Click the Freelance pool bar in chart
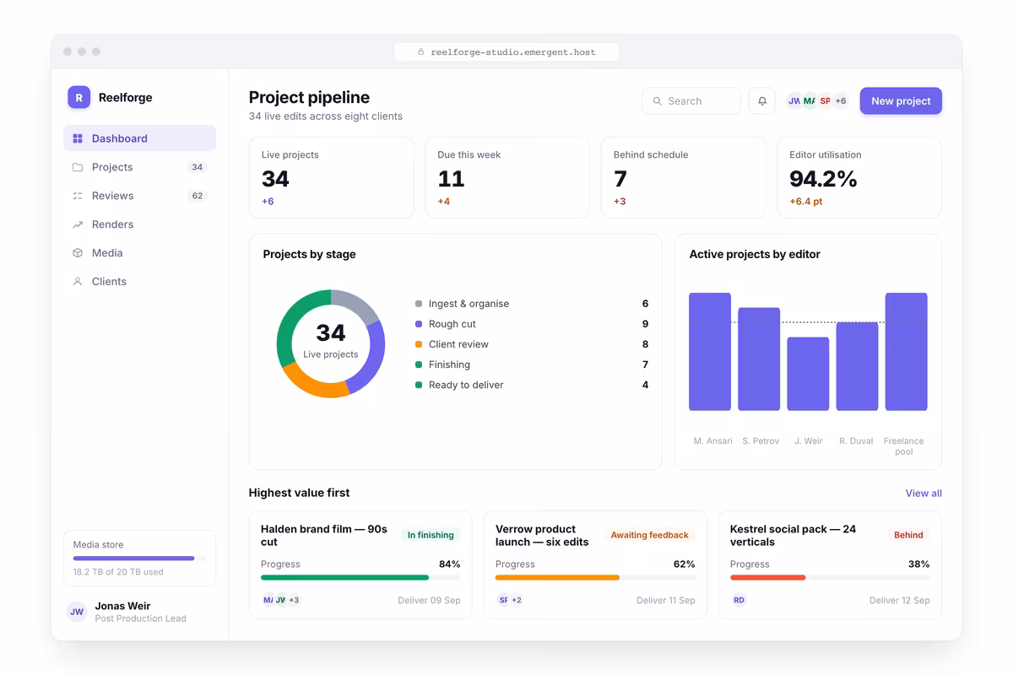Image resolution: width=1013 pixels, height=675 pixels. pos(906,352)
